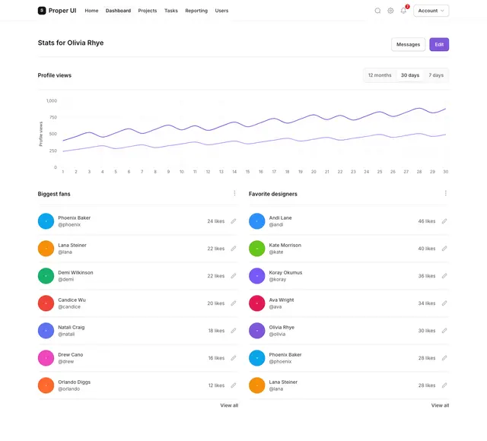Click the purple Edit button
This screenshot has width=487, height=441.
coord(439,44)
